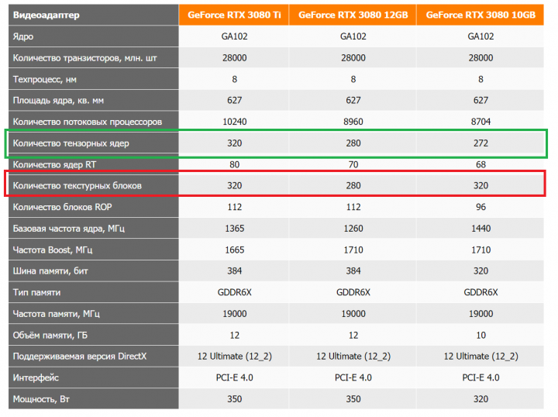Click the 80 RT cores value

[x=235, y=164]
